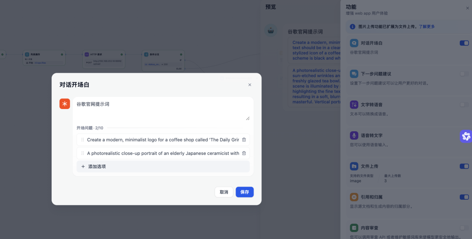472x239 pixels.
Task: Edit the 'A photorealistic close-up portrait' question field
Action: pos(163,153)
